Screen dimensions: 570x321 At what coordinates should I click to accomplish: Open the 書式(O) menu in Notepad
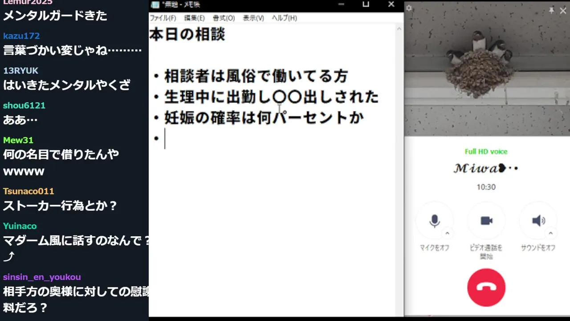click(x=224, y=18)
